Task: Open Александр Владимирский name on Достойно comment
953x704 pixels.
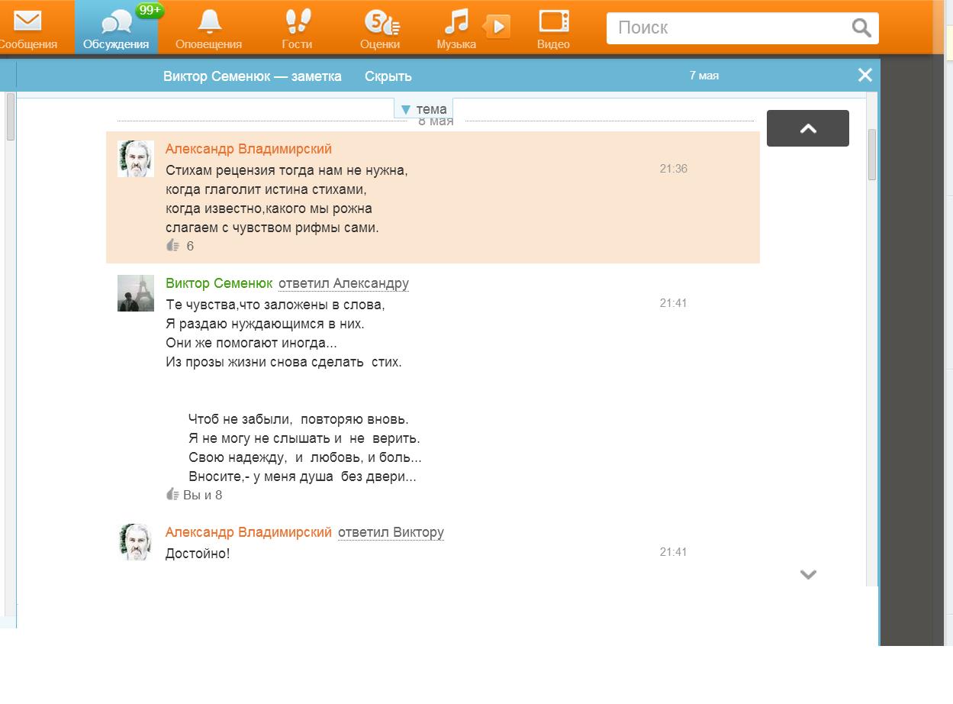Action: [249, 532]
